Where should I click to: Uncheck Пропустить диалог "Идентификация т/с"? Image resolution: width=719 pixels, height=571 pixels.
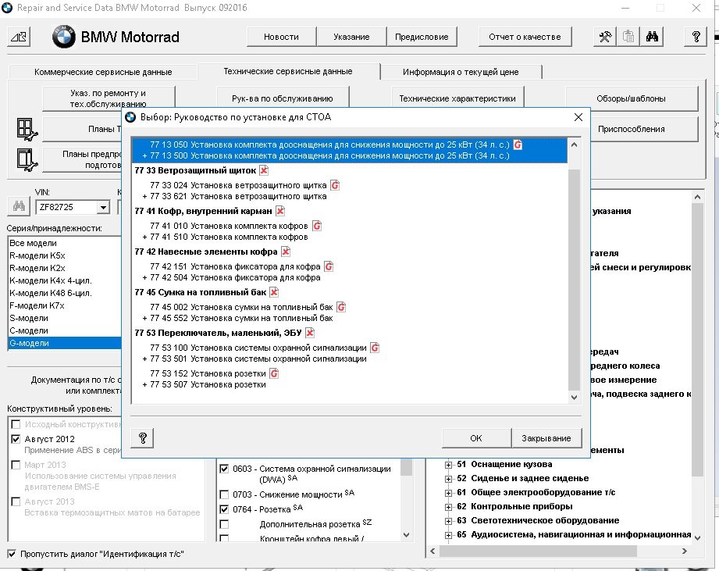(12, 554)
